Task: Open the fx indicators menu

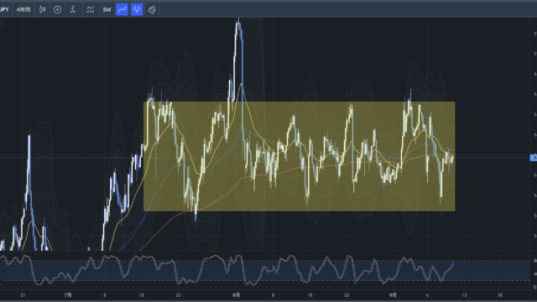Action: point(73,9)
